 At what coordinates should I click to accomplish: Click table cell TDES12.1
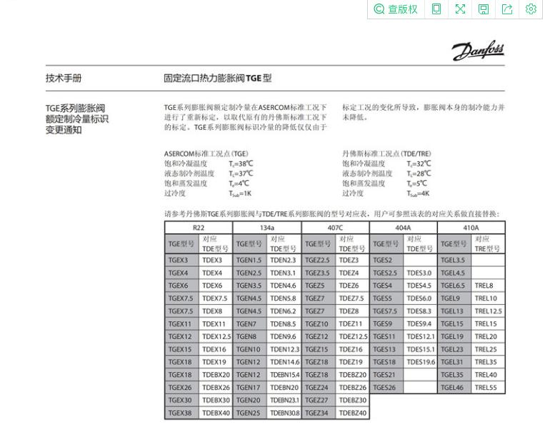pos(420,336)
